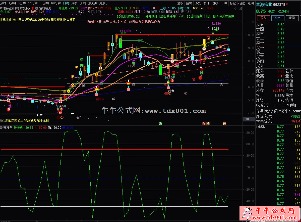The height and width of the screenshot is (222, 301).
Task: Click the 交易状态 闭市阶段 status line
Action: pos(278,111)
